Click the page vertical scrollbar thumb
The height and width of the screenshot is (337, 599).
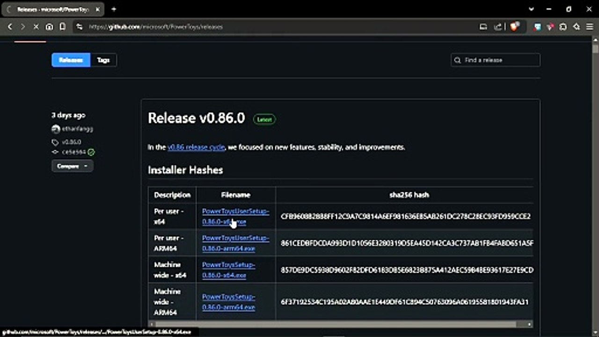click(x=595, y=49)
